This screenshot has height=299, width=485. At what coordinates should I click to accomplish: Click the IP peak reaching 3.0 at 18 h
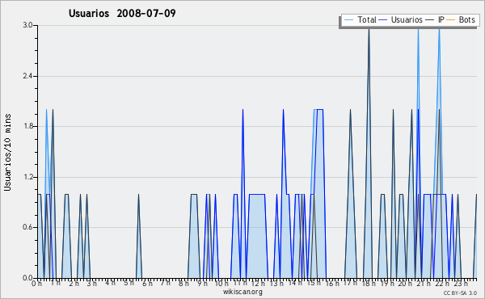click(369, 31)
